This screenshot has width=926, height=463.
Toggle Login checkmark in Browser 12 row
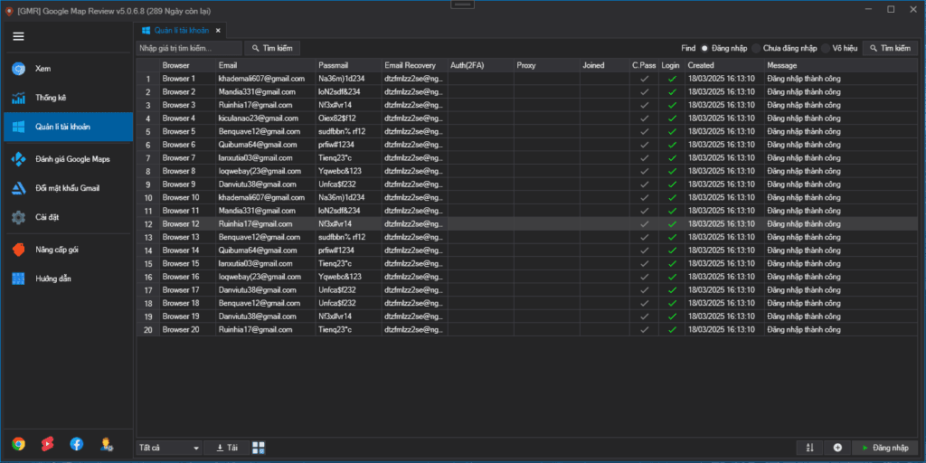(672, 224)
